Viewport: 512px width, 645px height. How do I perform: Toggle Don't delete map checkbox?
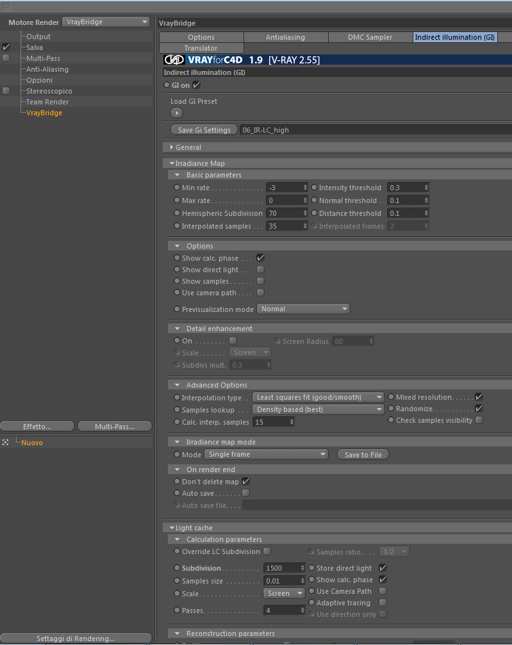[x=245, y=481]
